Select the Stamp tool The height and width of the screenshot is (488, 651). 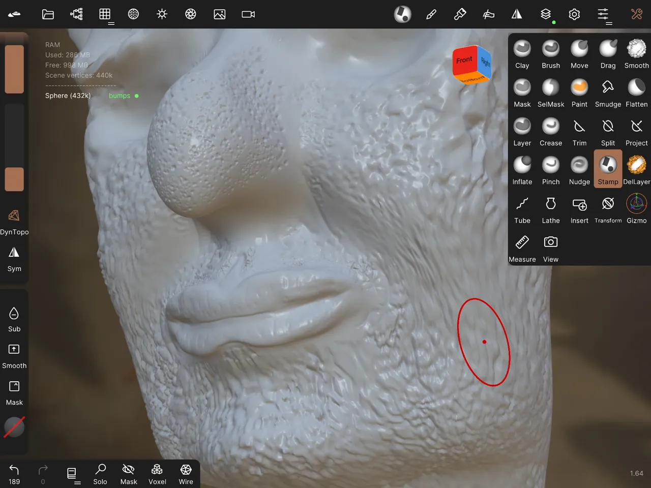tap(608, 169)
